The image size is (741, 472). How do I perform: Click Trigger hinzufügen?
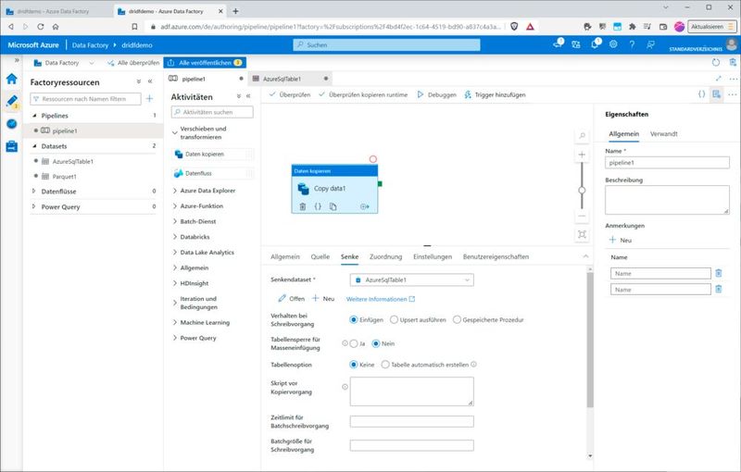click(495, 95)
